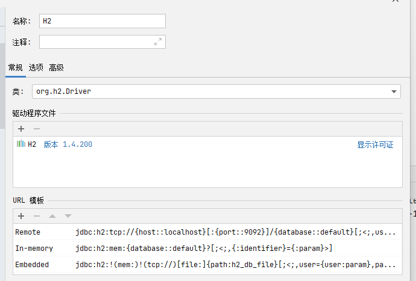The width and height of the screenshot is (416, 281).
Task: Select the H2 driver file entry
Action: tap(32, 144)
